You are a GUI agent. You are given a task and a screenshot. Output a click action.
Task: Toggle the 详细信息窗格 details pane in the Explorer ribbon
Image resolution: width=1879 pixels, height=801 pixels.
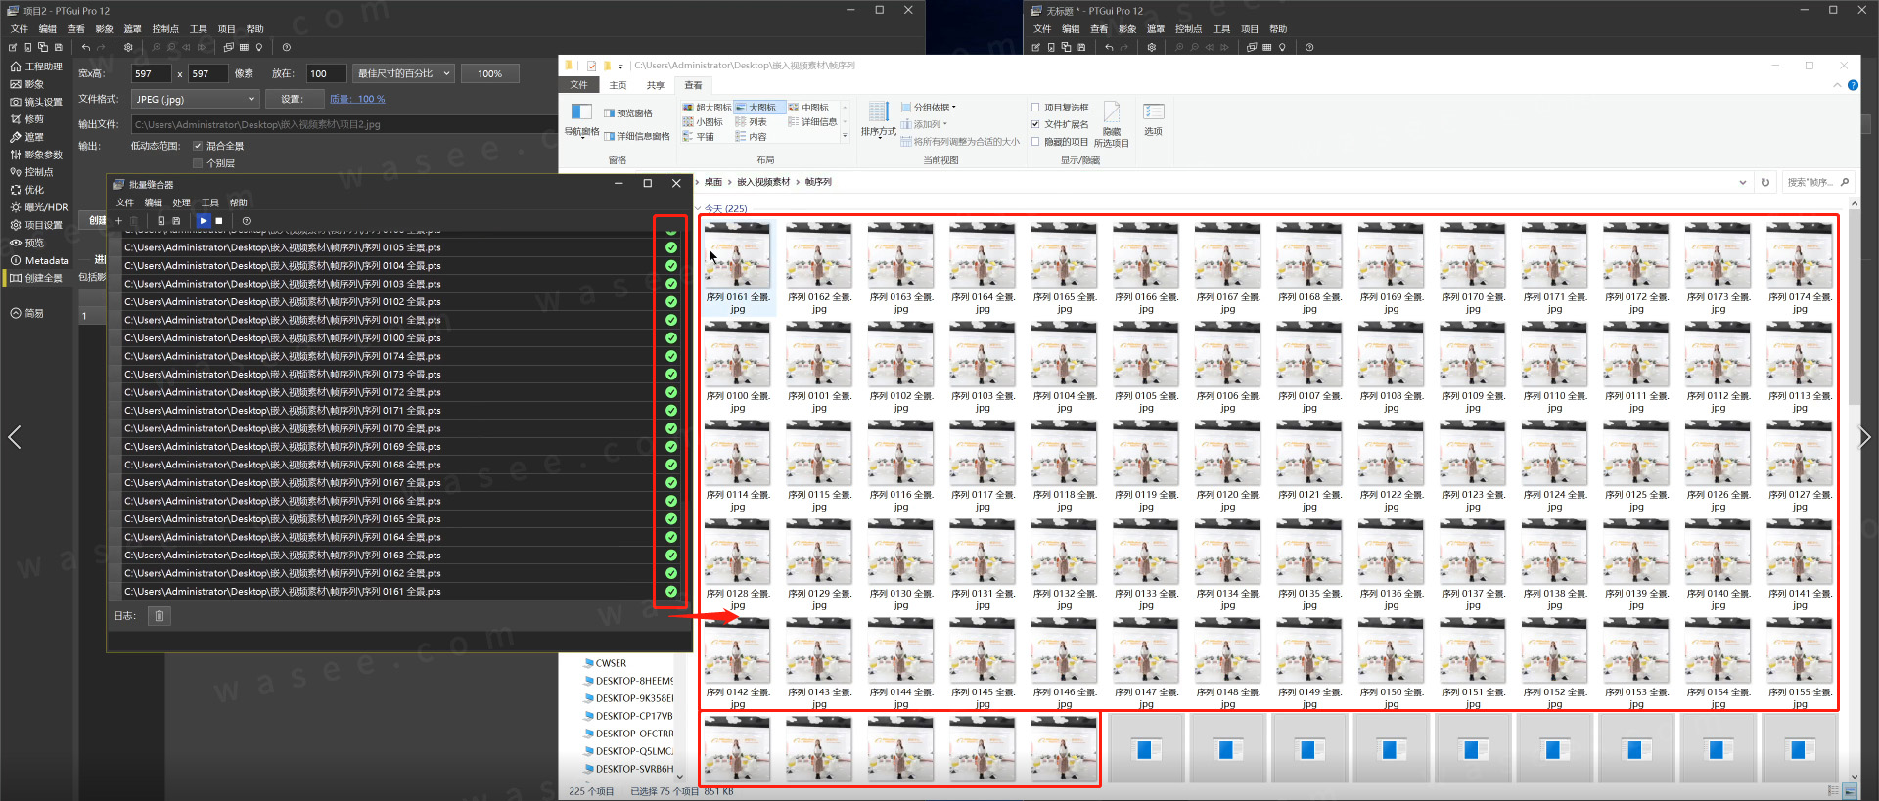pos(637,137)
